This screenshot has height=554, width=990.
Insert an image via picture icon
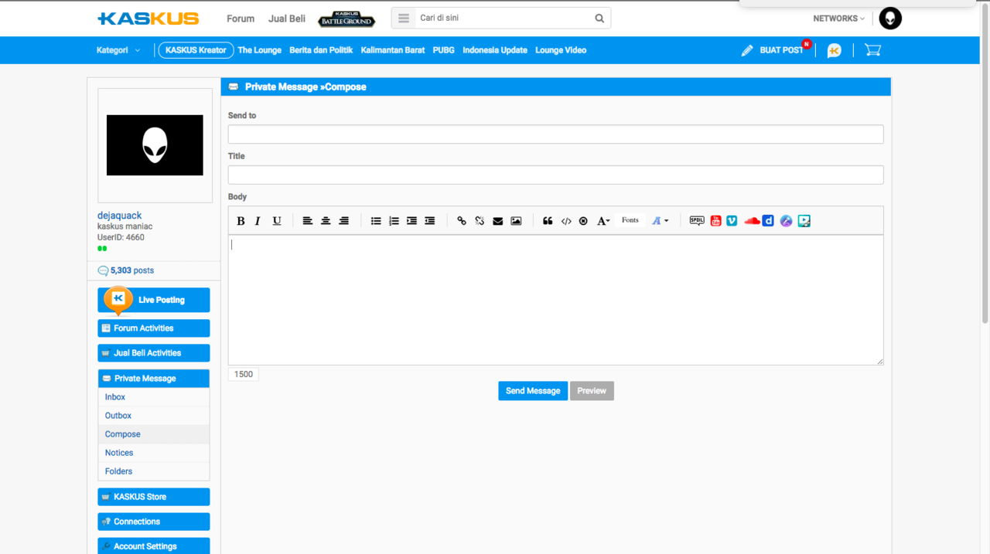pos(516,221)
